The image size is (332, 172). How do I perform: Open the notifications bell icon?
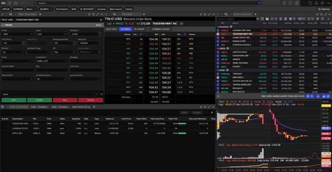(284, 3)
